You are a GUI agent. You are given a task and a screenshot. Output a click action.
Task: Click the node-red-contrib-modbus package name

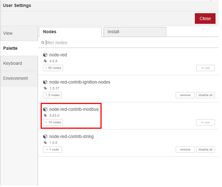(74, 110)
